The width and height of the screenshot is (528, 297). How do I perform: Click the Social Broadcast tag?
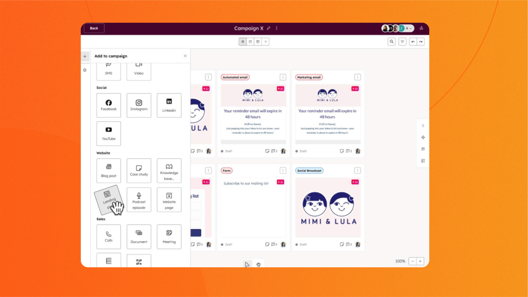click(x=309, y=170)
